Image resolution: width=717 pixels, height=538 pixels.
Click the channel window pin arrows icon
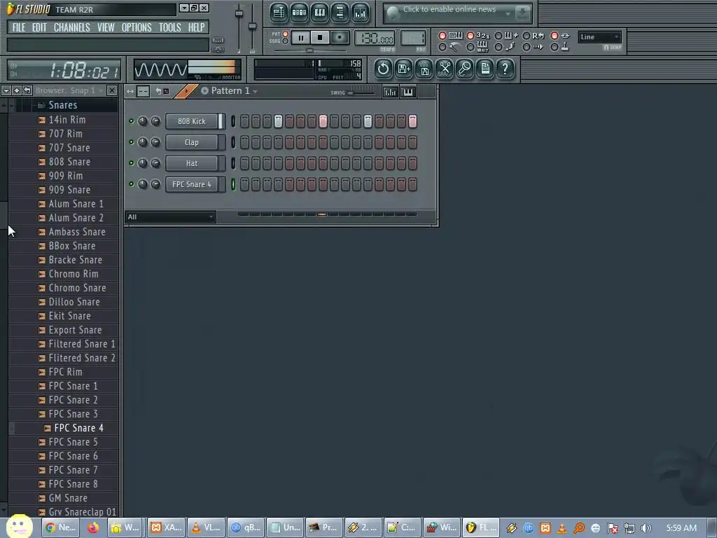[130, 92]
